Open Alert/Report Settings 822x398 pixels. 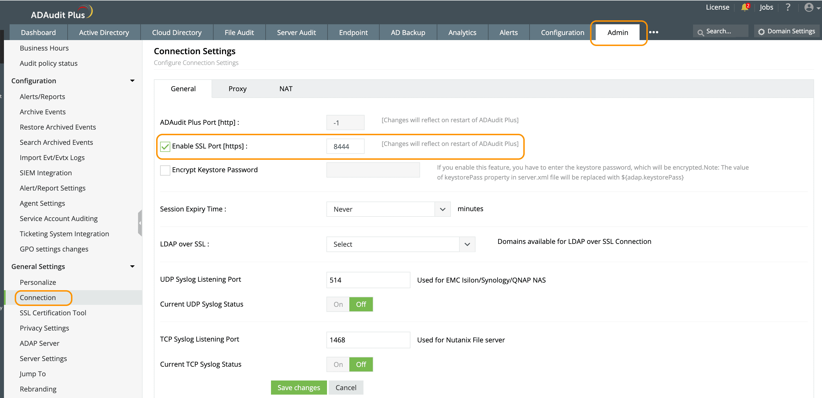52,188
